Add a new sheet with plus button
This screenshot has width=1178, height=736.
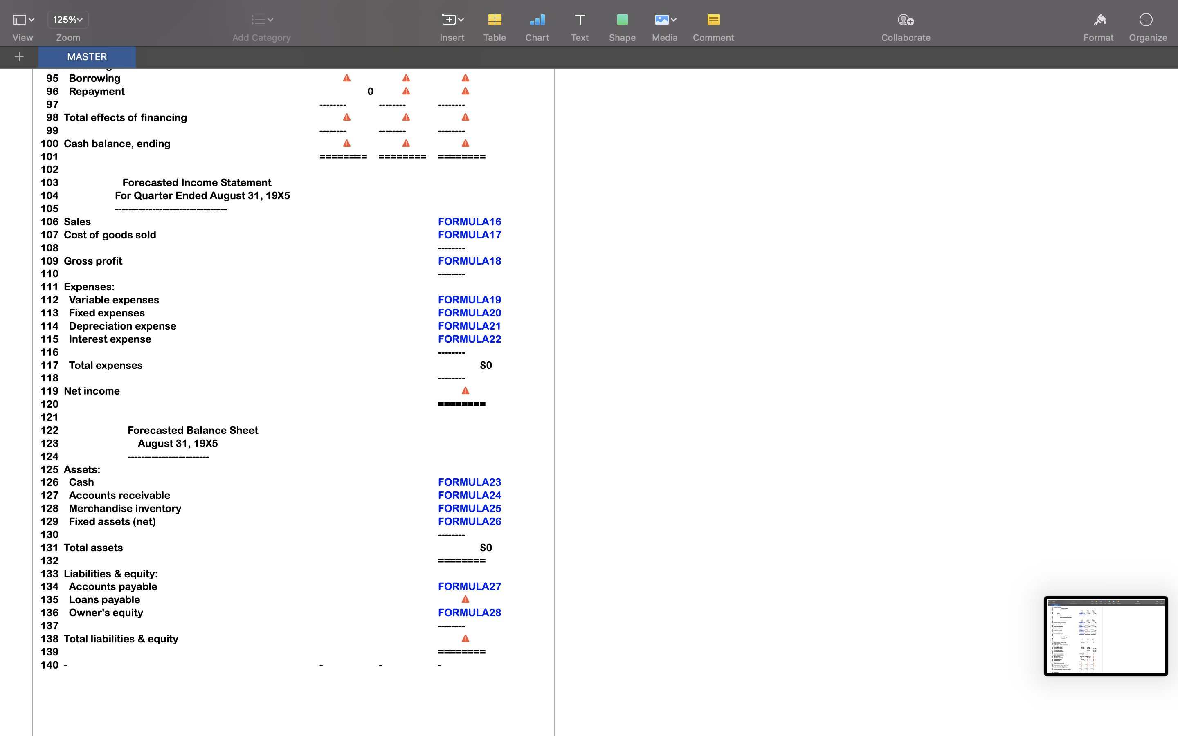19,57
